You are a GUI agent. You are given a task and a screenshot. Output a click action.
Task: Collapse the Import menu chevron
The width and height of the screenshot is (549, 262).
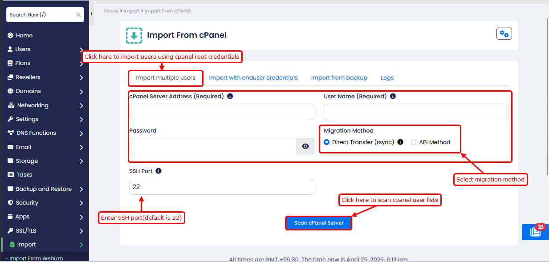point(81,245)
